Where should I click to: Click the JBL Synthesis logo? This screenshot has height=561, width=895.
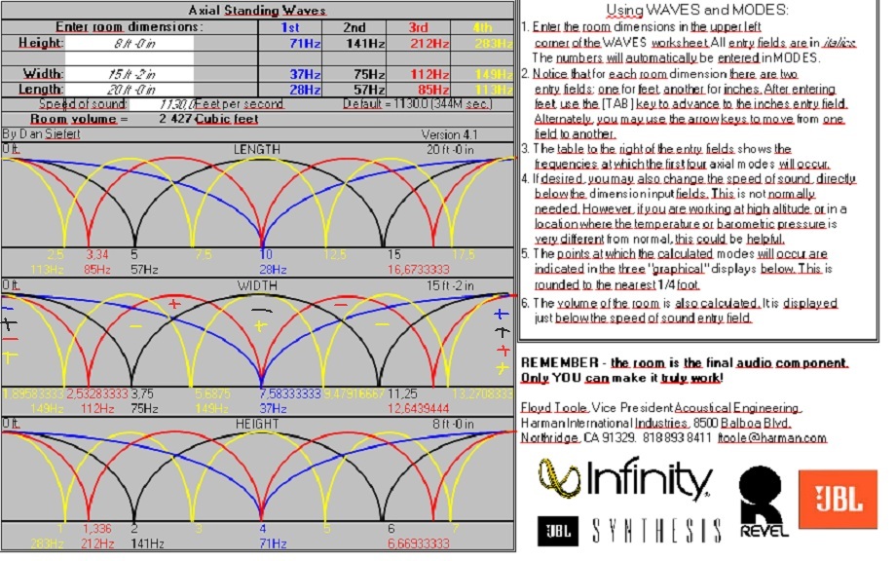click(x=630, y=531)
